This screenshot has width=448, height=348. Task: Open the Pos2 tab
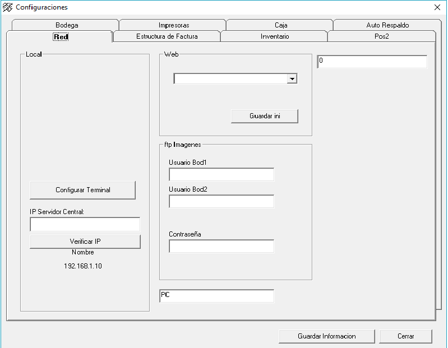382,36
